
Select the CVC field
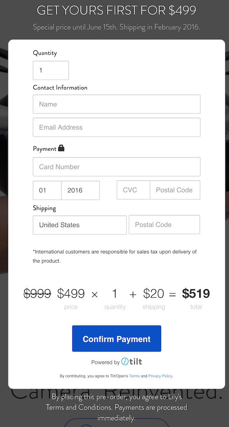[x=133, y=190]
